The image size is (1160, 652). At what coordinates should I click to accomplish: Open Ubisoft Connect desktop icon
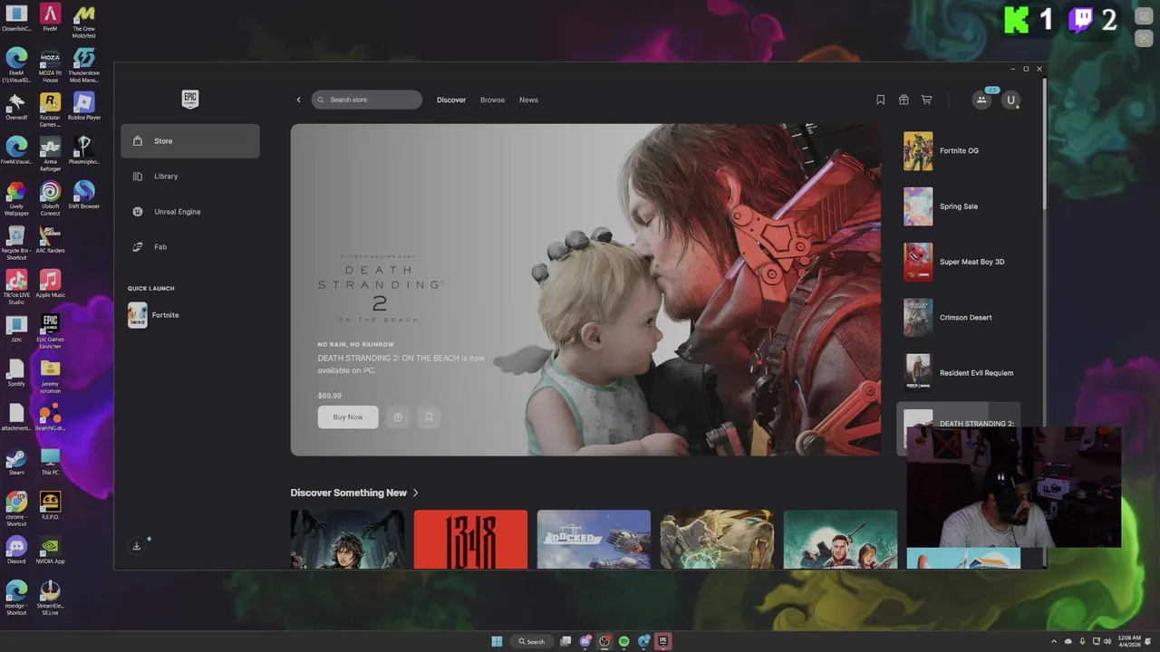(x=50, y=198)
